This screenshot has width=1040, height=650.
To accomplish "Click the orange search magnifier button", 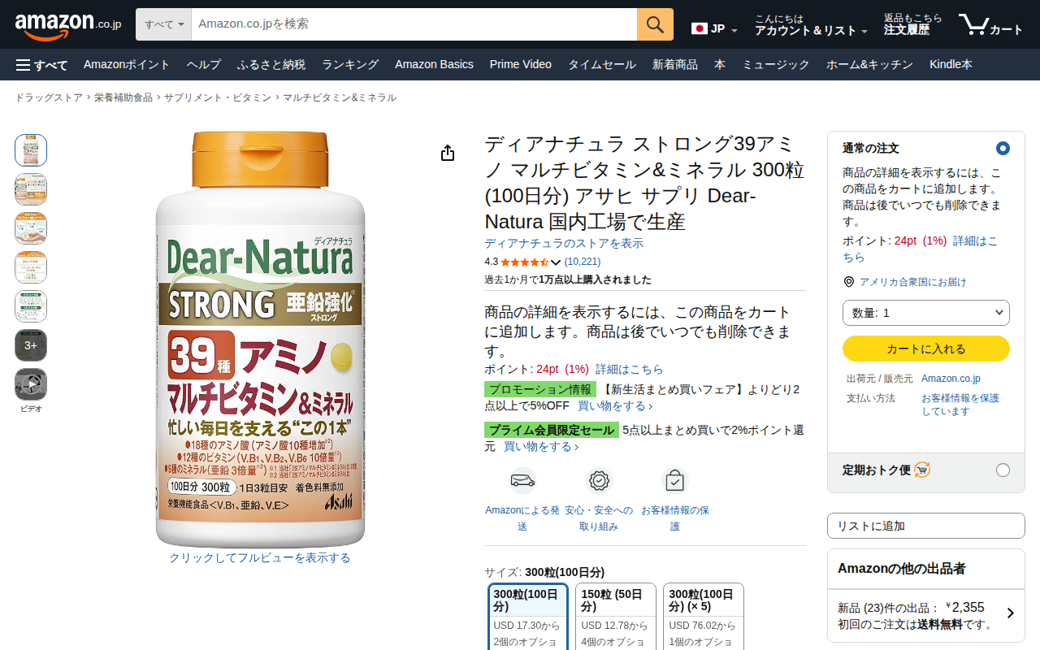I will [655, 24].
